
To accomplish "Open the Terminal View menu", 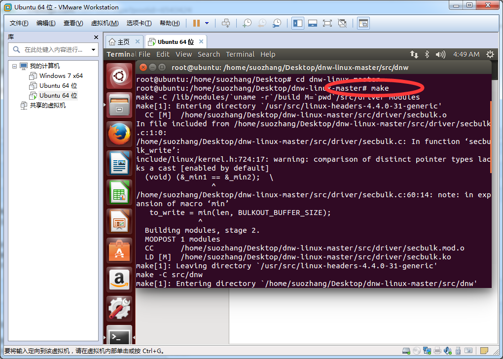I will [x=183, y=54].
